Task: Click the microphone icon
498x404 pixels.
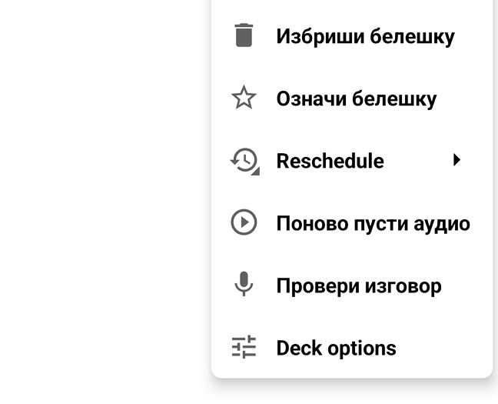Action: pyautogui.click(x=244, y=285)
